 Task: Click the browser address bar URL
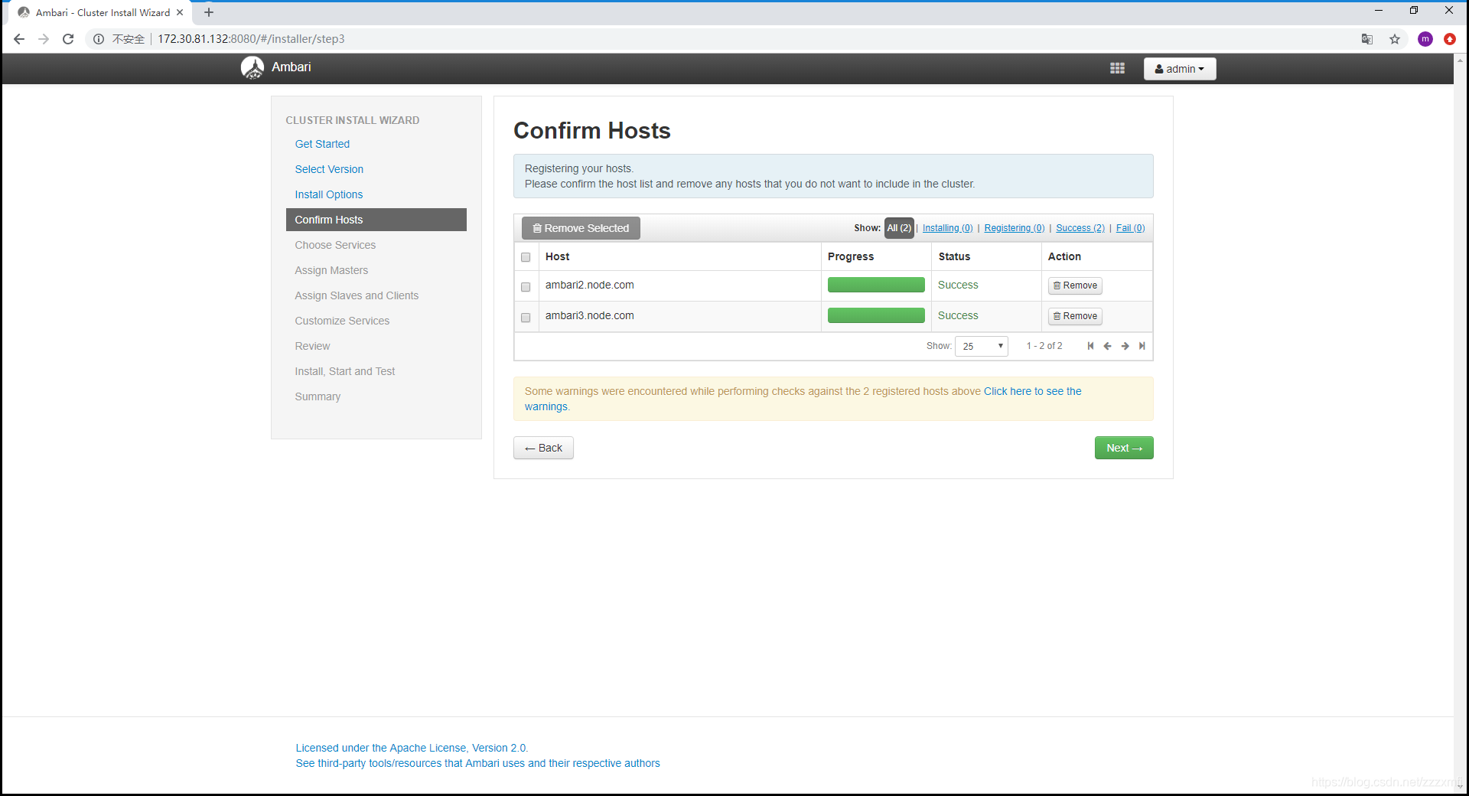point(251,39)
